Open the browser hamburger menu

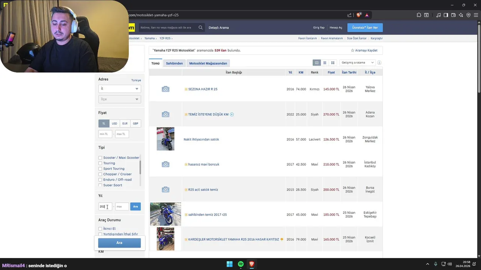(x=476, y=15)
